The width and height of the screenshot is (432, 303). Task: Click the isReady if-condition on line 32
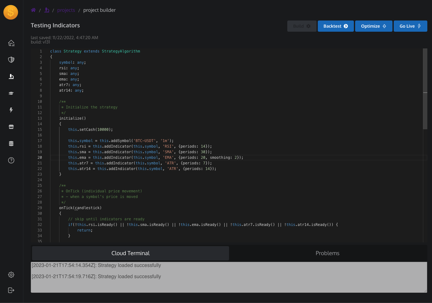pos(203,225)
